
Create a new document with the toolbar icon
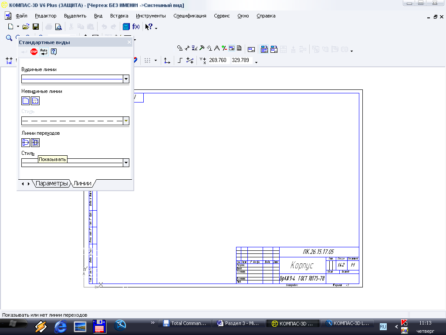(x=10, y=27)
